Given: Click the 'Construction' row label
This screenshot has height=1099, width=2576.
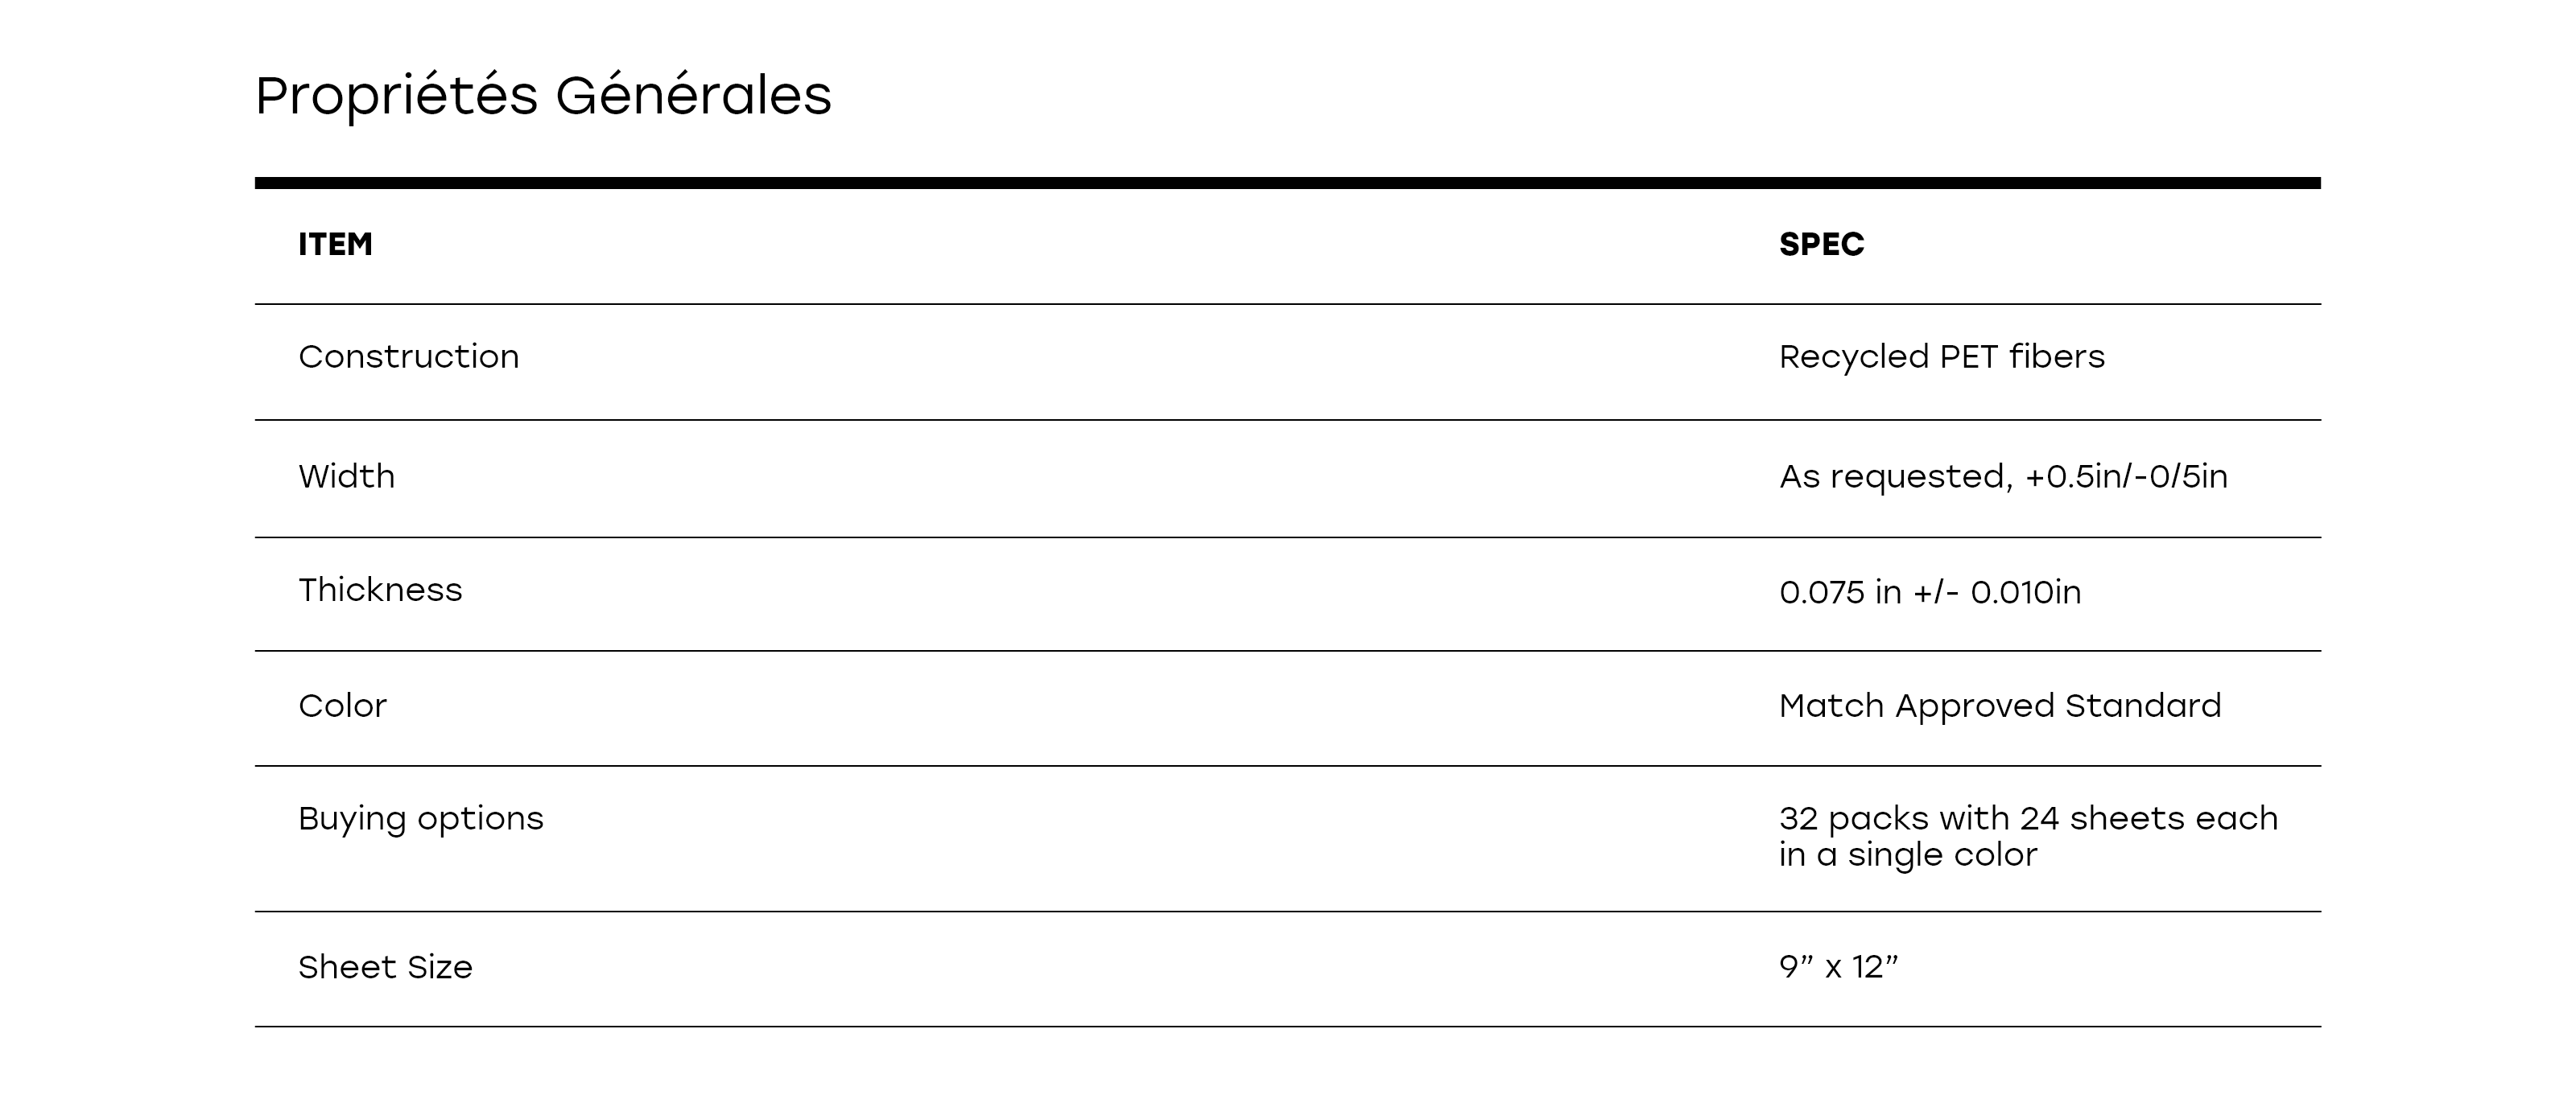Looking at the screenshot, I should [408, 356].
